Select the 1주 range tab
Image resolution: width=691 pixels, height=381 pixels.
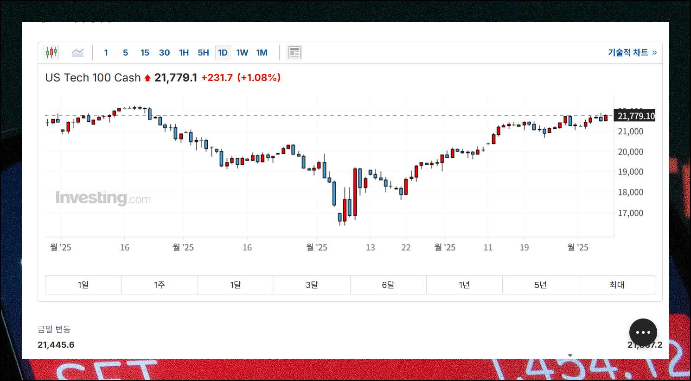pos(160,285)
